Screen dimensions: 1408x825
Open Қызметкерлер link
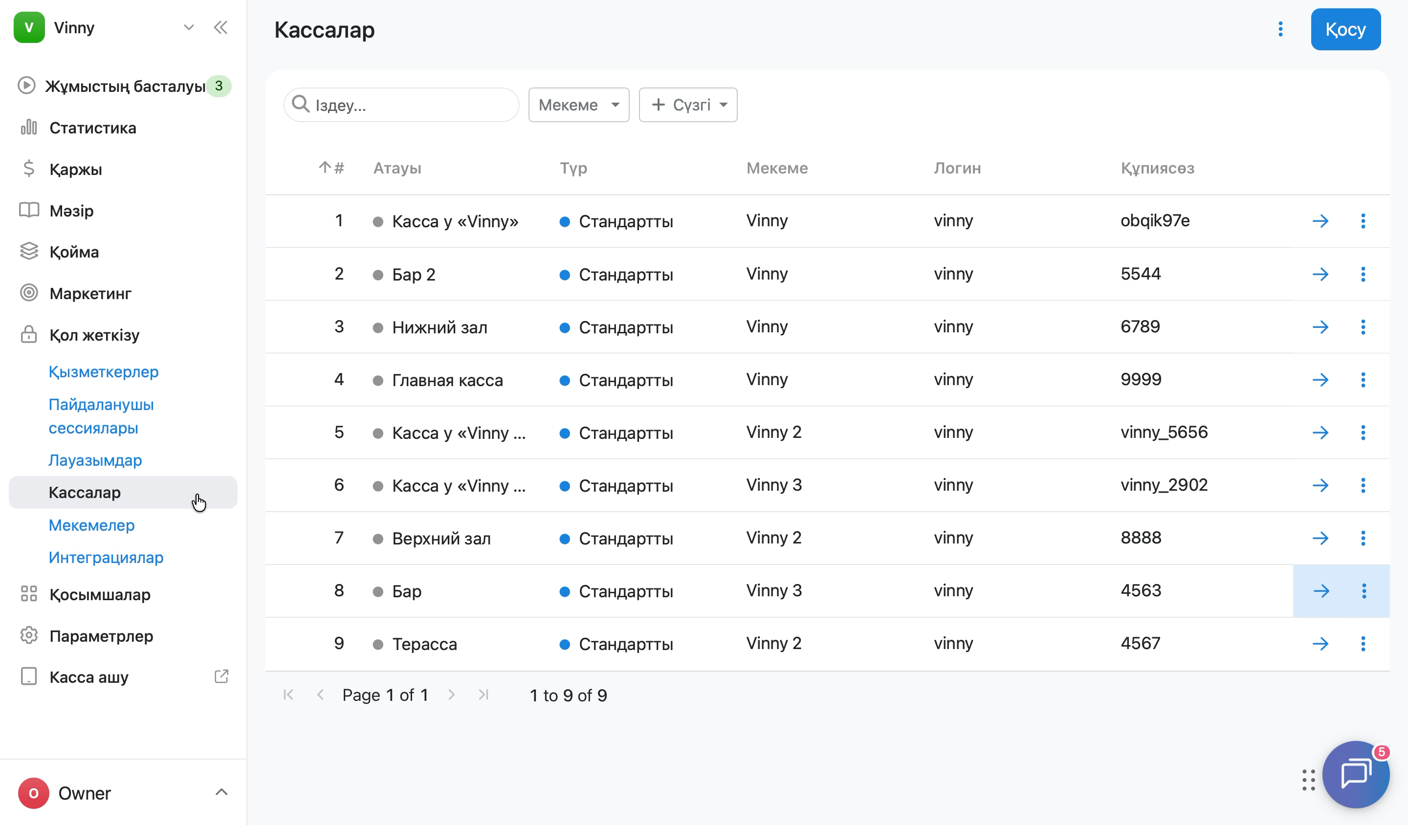click(103, 371)
